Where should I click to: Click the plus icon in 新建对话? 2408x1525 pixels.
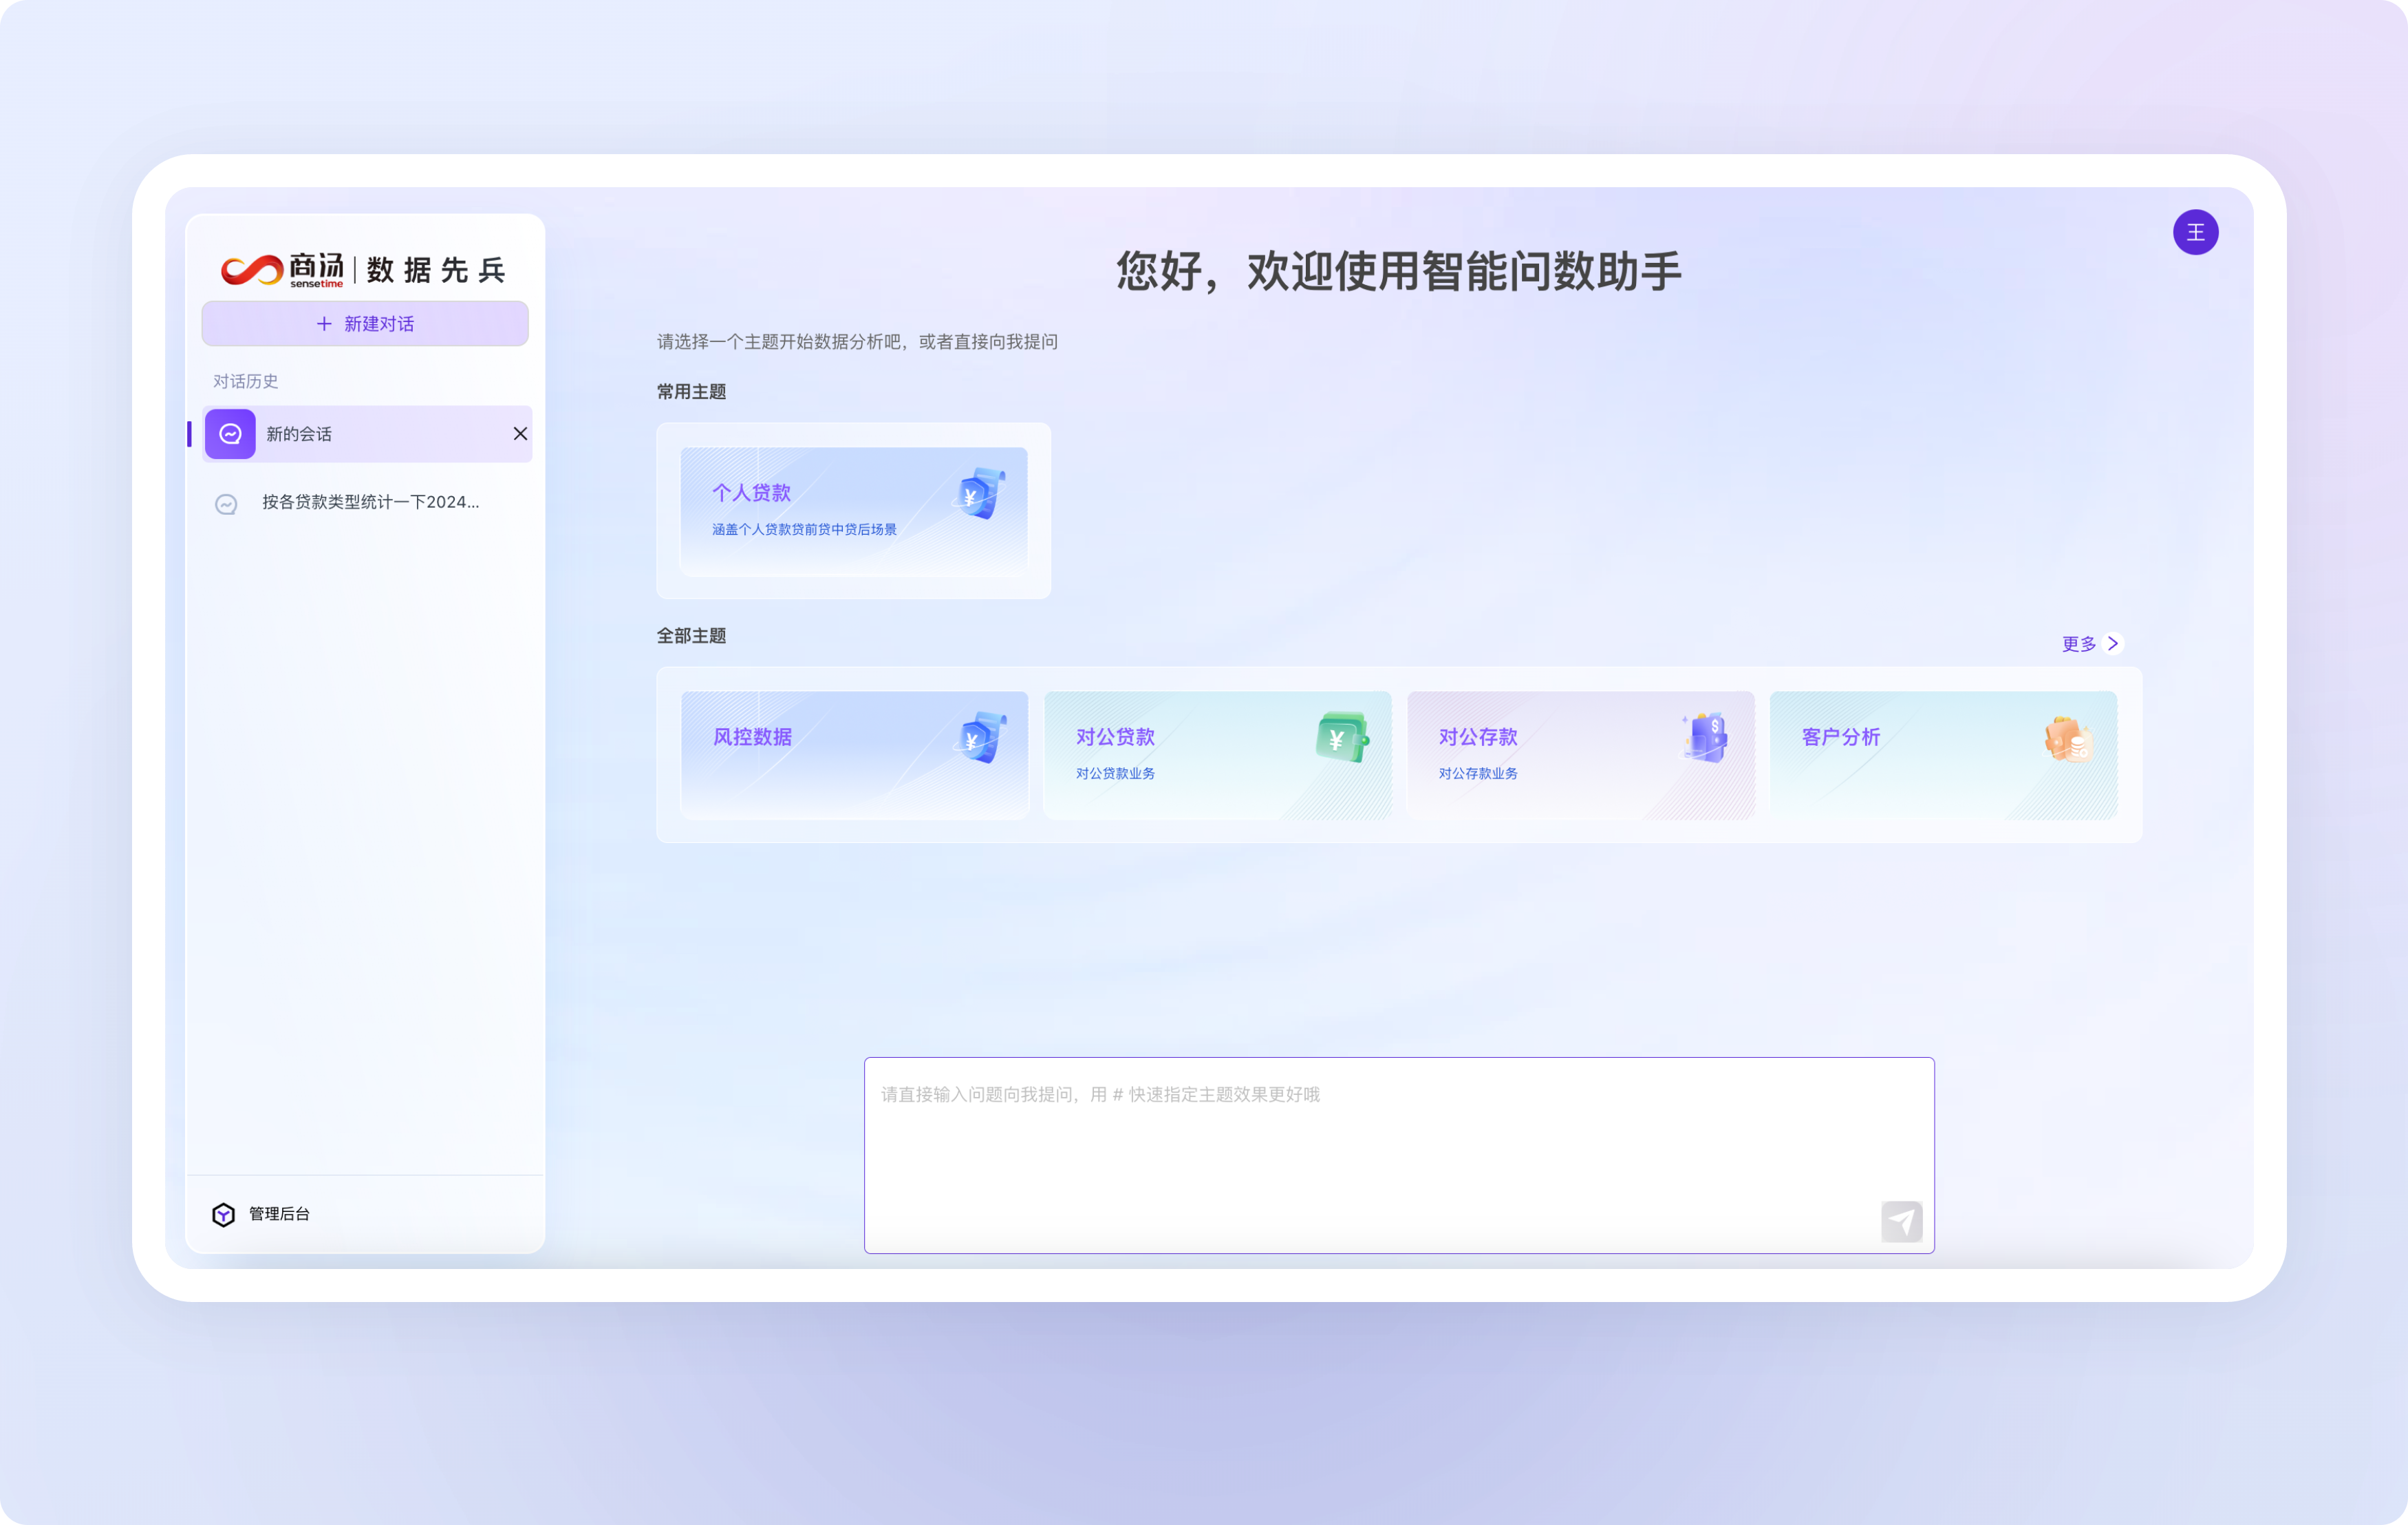tap(324, 324)
